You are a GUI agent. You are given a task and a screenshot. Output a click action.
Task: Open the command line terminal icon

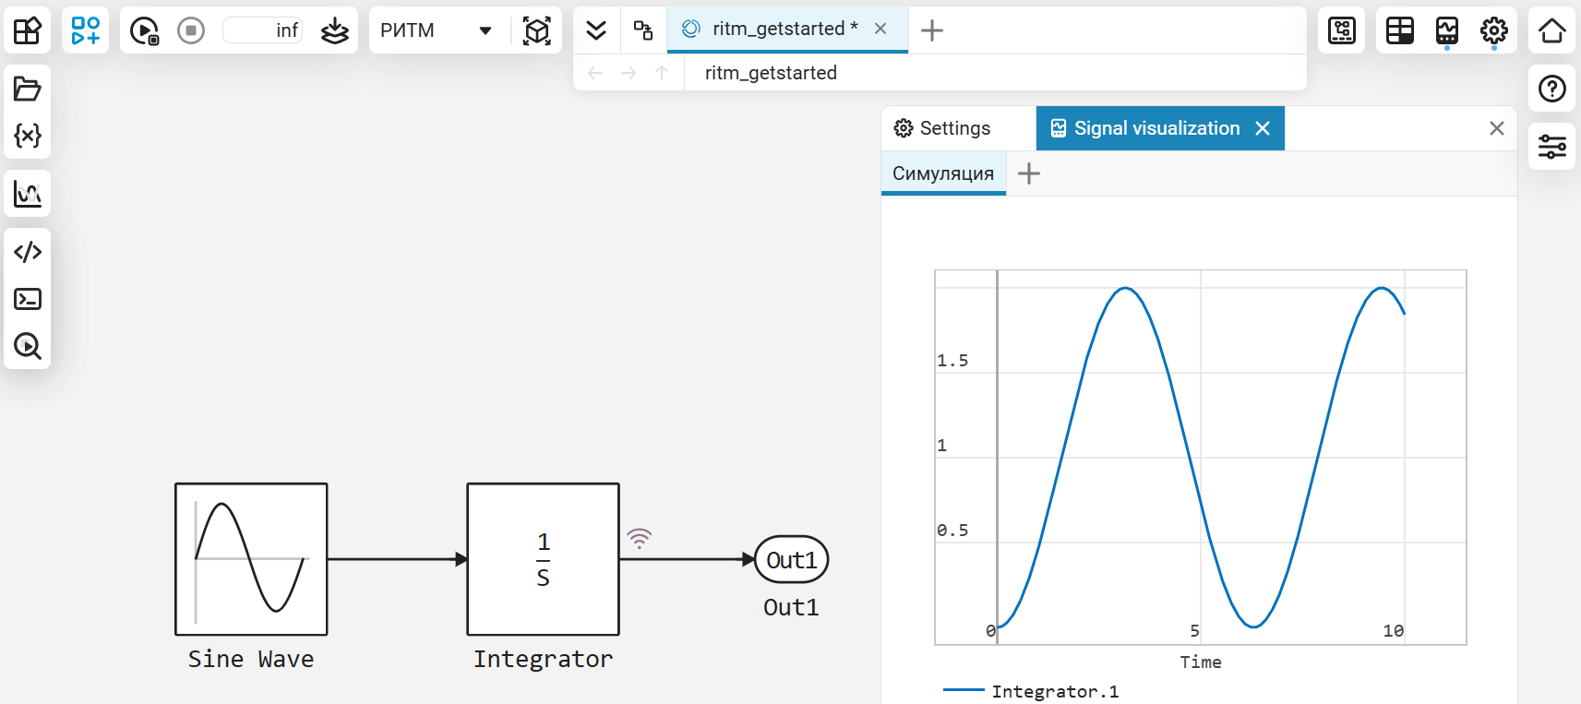click(28, 299)
